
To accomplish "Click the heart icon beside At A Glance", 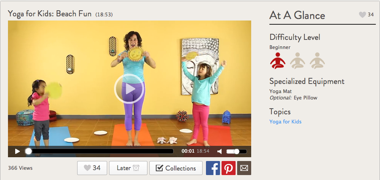I will coord(362,15).
